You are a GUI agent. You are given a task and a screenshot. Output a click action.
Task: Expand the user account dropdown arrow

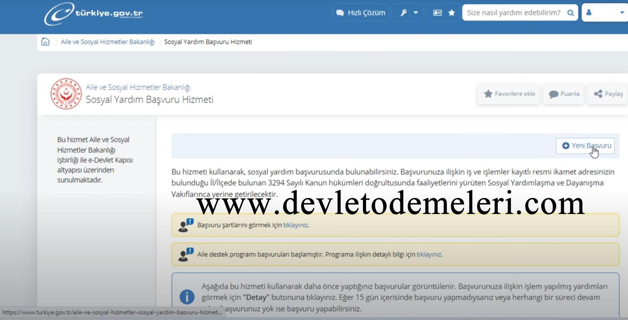(622, 12)
